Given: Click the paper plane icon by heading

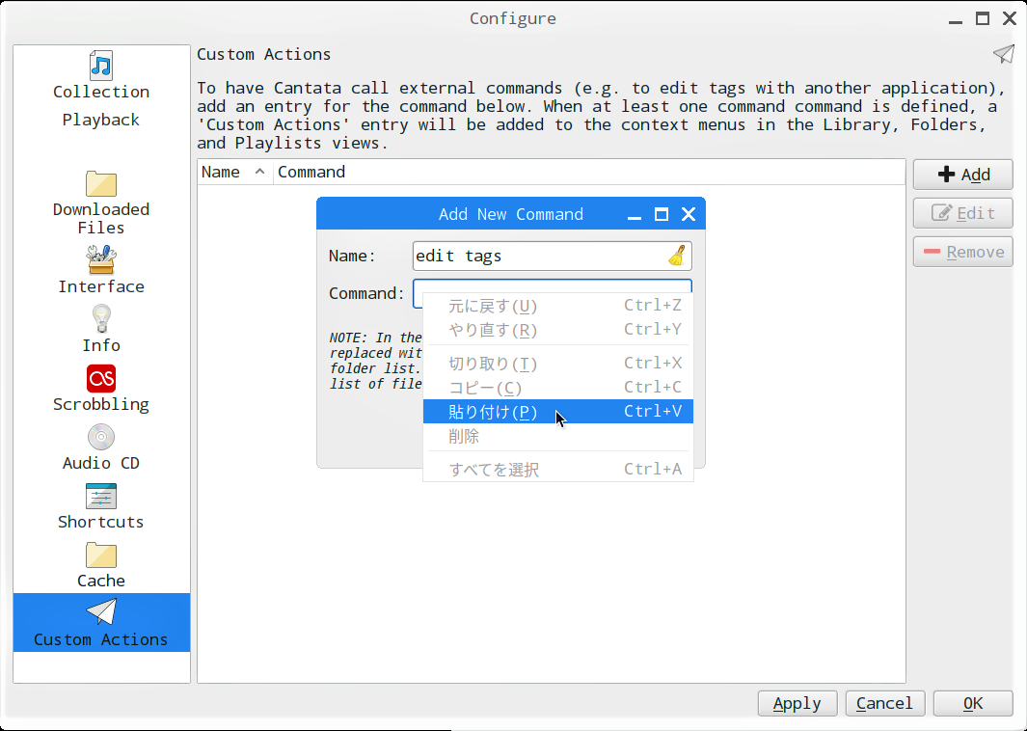Looking at the screenshot, I should click(1003, 54).
